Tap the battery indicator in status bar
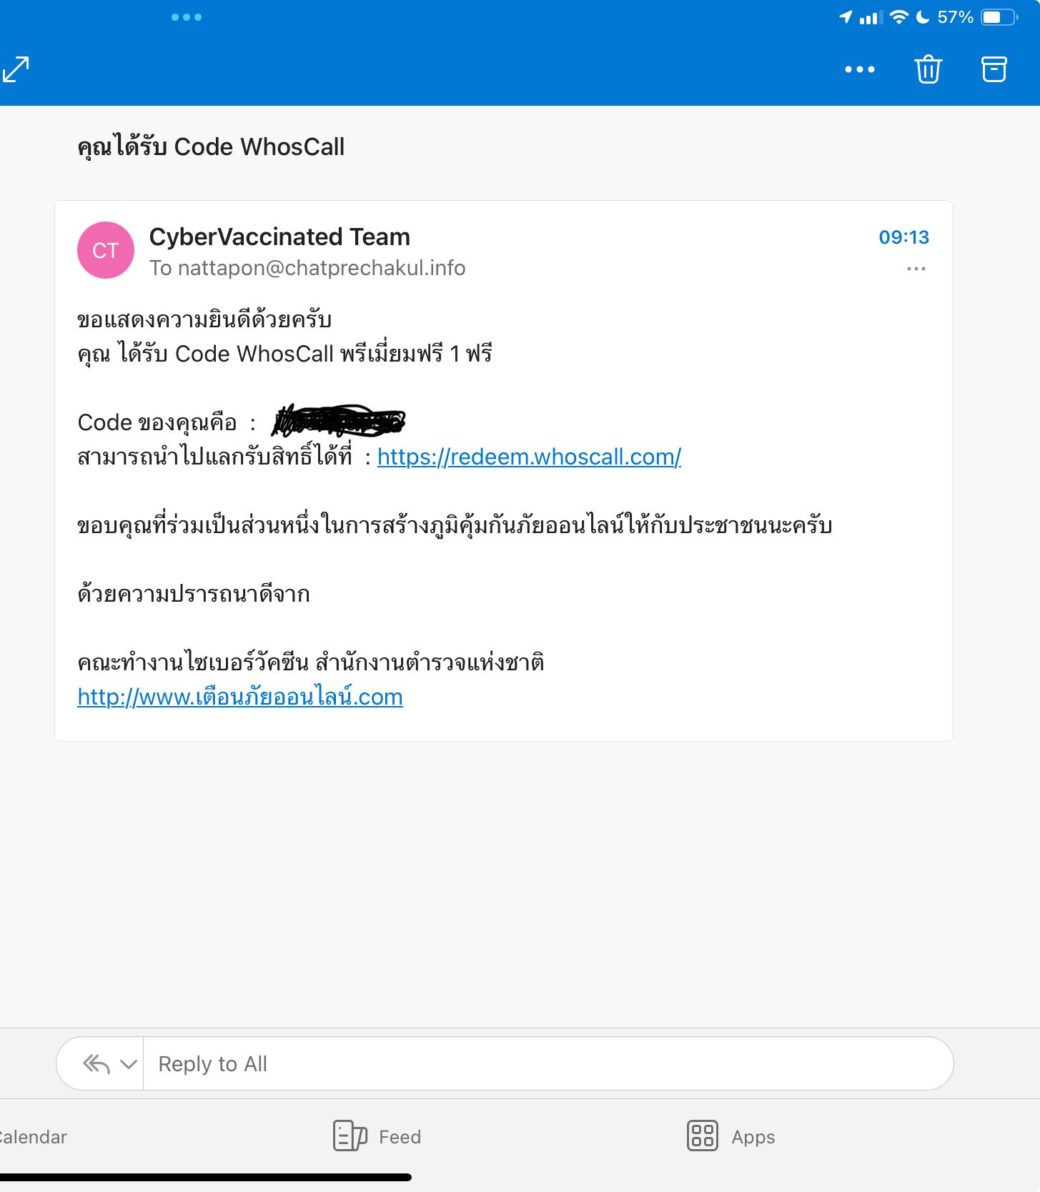 click(x=999, y=17)
